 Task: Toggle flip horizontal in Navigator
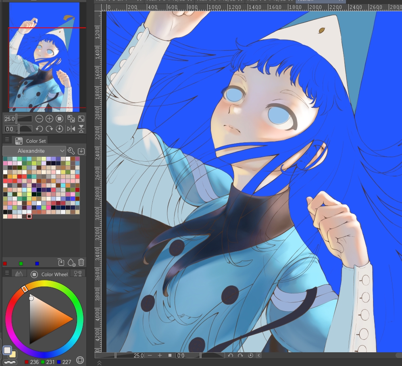71,129
